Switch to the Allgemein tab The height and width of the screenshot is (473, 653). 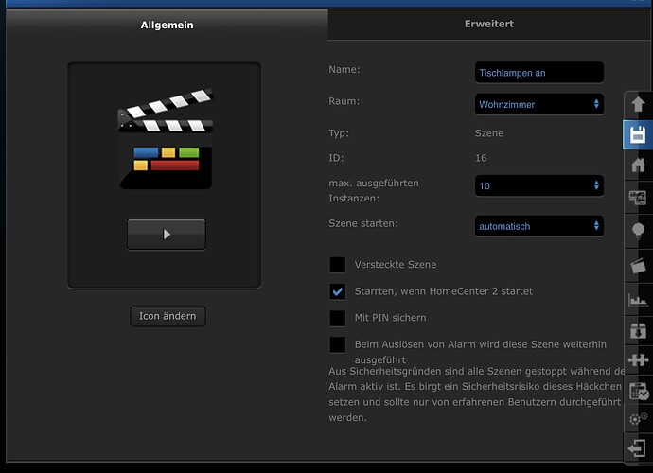[167, 25]
